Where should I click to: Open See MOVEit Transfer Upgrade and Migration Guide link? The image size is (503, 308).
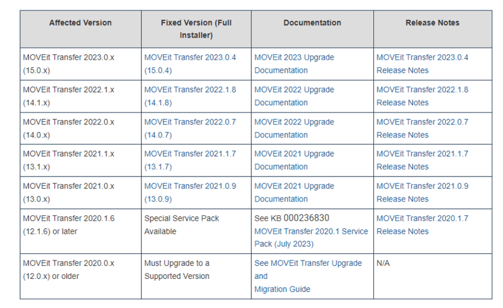(x=308, y=276)
